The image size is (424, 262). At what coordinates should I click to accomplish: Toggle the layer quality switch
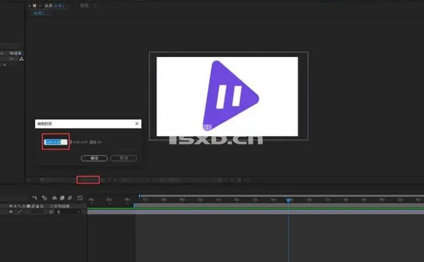(x=19, y=212)
